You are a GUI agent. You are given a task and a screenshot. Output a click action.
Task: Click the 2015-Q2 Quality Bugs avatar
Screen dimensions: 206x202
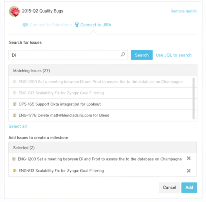click(x=14, y=11)
